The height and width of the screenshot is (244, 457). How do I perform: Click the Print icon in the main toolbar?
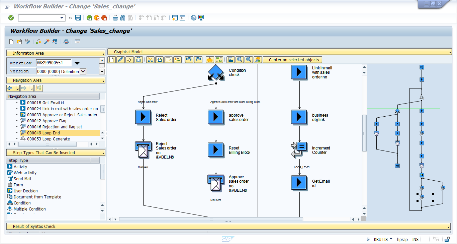click(115, 18)
